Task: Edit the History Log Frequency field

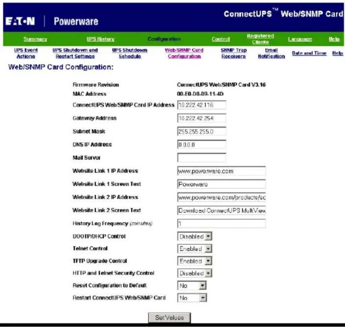Action: (x=221, y=223)
